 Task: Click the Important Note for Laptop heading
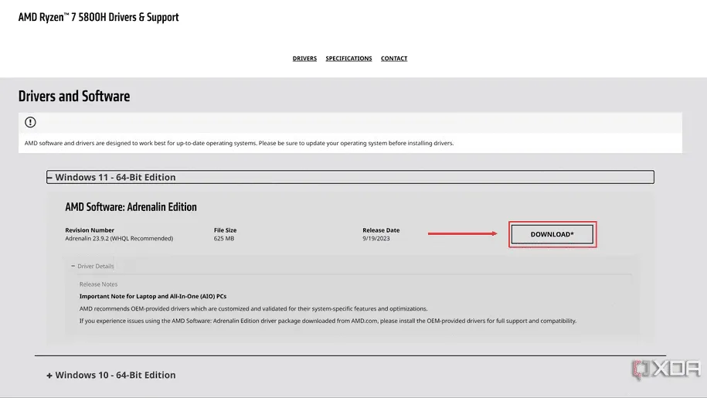[x=153, y=296]
